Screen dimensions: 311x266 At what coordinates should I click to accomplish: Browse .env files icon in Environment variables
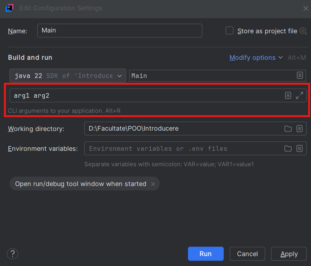[288, 148]
